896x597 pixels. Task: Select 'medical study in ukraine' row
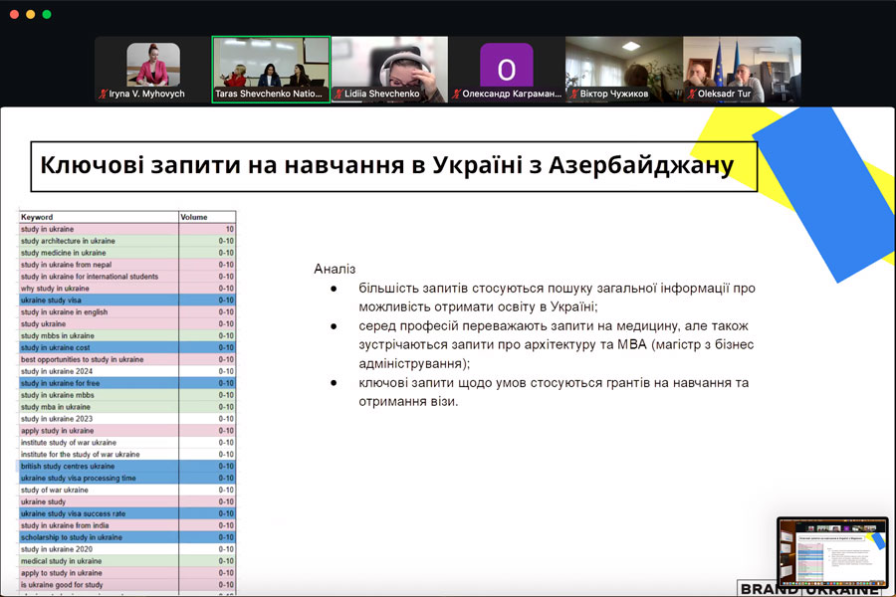click(x=126, y=561)
